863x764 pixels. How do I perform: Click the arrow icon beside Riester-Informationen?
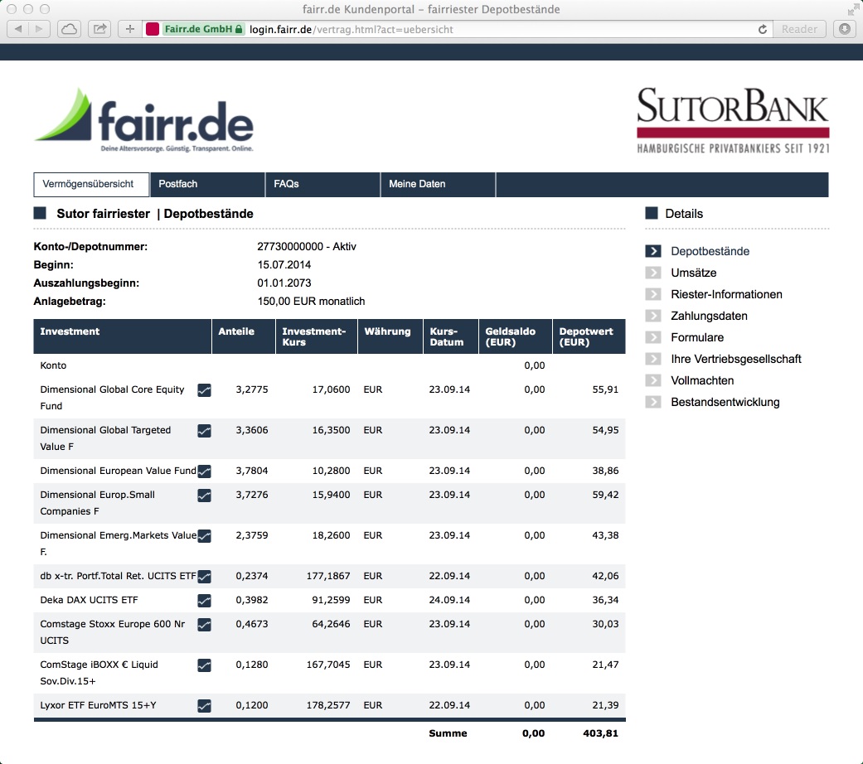point(652,294)
